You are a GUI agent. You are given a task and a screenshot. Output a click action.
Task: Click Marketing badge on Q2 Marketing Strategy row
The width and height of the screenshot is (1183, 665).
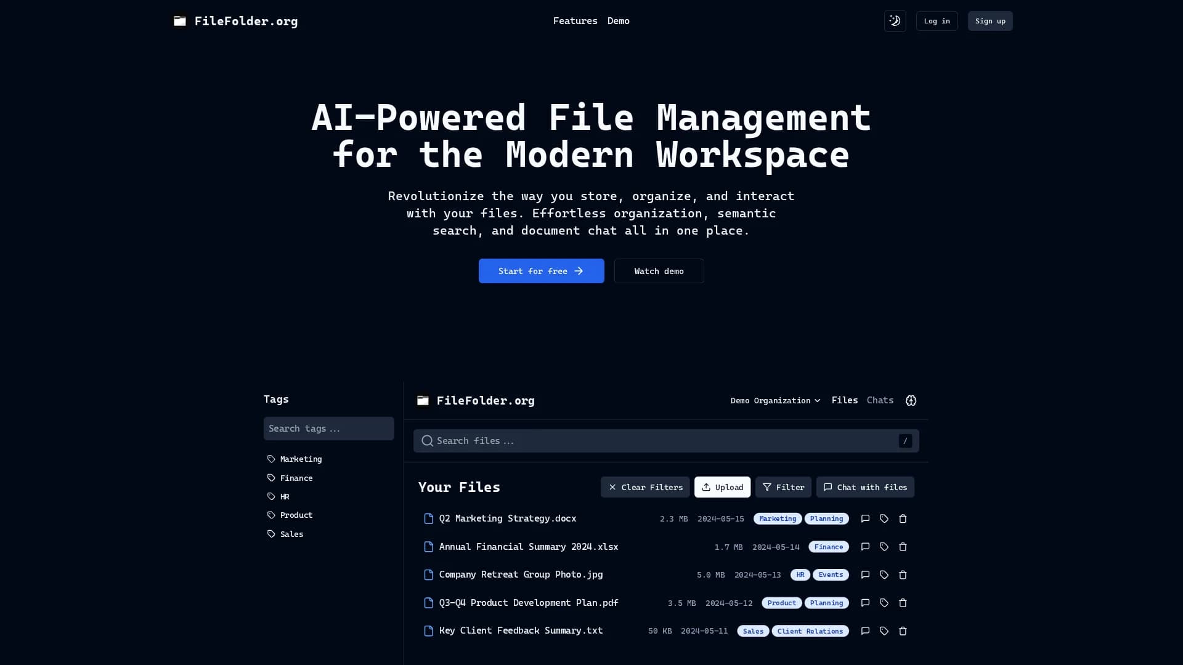(x=778, y=518)
